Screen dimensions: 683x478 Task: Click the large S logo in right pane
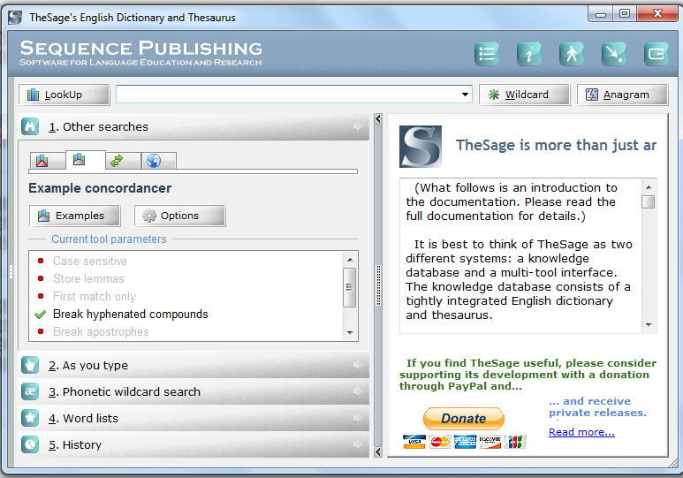(421, 147)
